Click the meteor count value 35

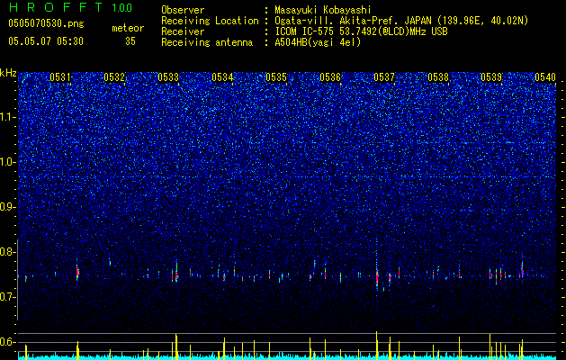tap(130, 41)
